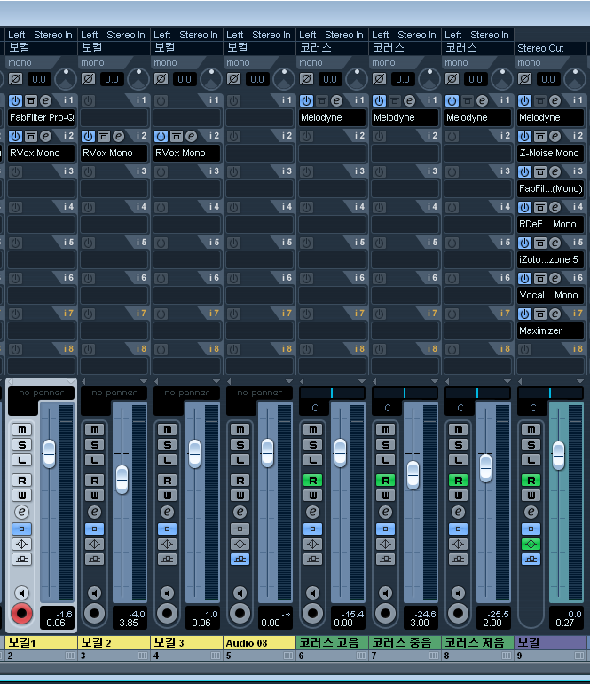This screenshot has width=590, height=684.
Task: Toggle inserts bypass on 보컬 2 channel
Action: pos(94,529)
